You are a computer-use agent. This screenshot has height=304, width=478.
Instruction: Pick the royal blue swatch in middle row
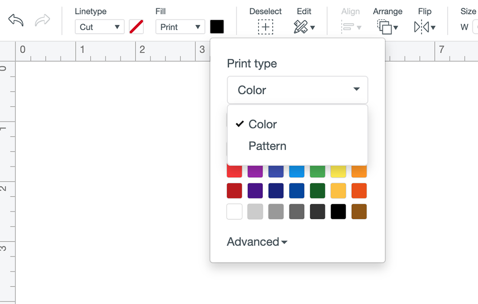(x=297, y=191)
